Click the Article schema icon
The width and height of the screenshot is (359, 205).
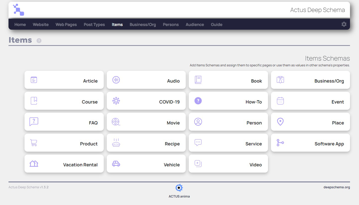pos(34,80)
